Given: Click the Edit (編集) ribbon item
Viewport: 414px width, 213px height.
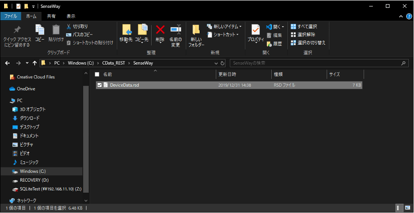Looking at the screenshot, I should [x=274, y=35].
